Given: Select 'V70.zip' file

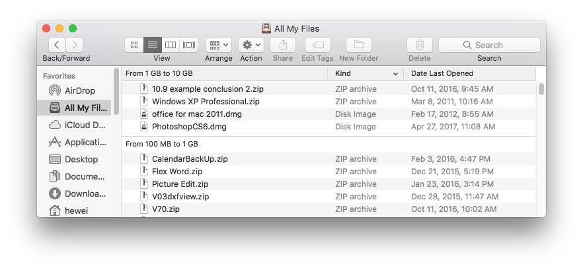Looking at the screenshot, I should 166,209.
